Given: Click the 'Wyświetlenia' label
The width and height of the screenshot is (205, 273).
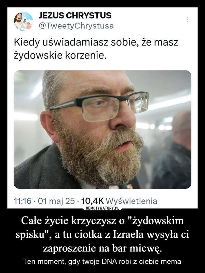Looking at the screenshot, I should [x=132, y=201].
